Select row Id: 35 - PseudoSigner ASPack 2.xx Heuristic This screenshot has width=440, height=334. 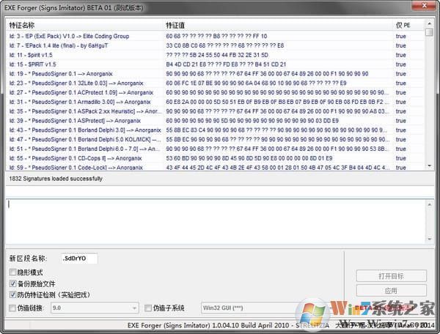pyautogui.click(x=215, y=111)
